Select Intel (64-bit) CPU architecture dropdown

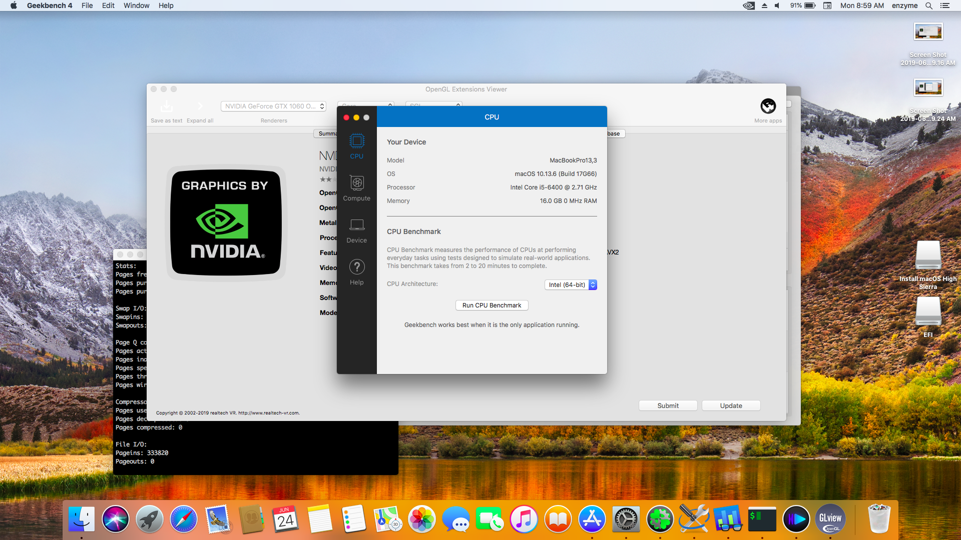tap(569, 284)
